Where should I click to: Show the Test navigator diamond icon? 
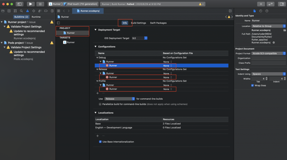[34, 11]
